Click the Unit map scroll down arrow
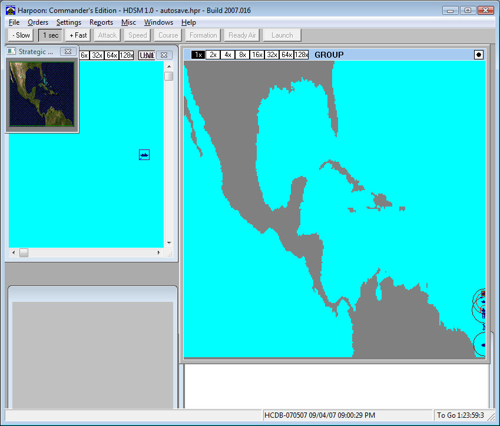 169,243
